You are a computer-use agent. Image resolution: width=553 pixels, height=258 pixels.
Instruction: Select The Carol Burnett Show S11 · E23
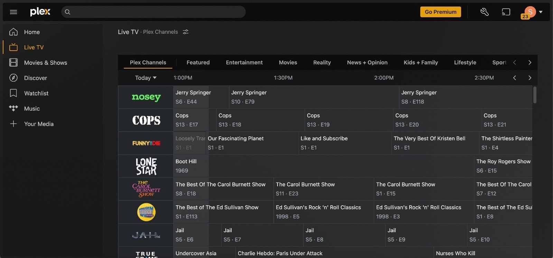[324, 189]
